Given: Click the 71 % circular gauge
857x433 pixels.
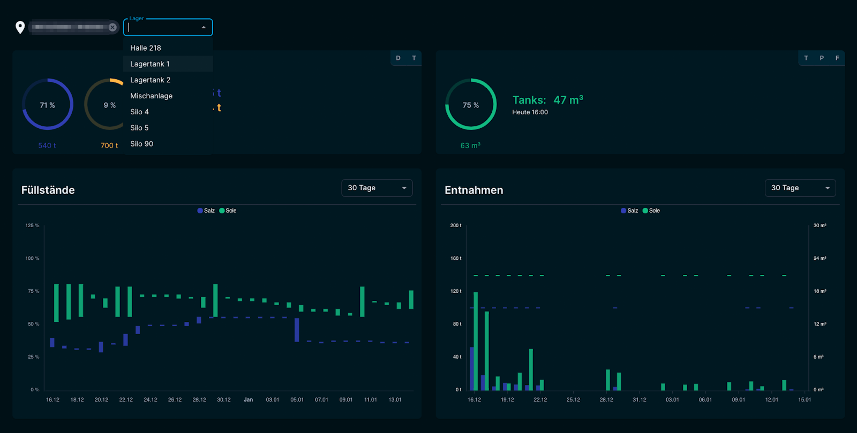Looking at the screenshot, I should point(48,104).
